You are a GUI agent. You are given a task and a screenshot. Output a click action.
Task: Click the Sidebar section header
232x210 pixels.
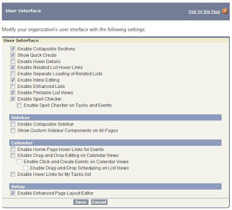tap(115, 117)
